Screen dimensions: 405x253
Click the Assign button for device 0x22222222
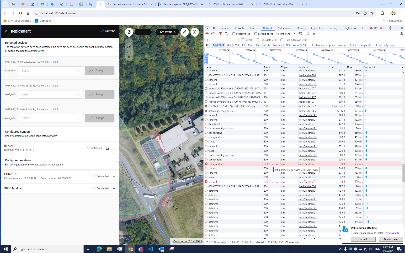coord(100,70)
